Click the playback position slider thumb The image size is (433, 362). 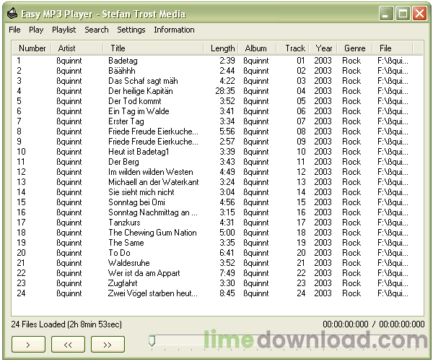click(x=152, y=340)
